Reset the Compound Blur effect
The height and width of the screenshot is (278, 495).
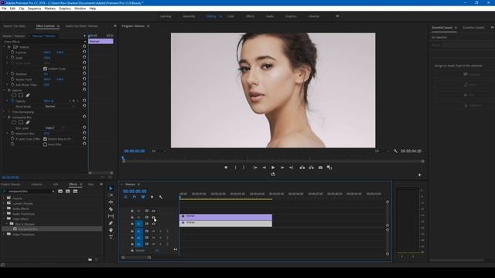click(84, 117)
